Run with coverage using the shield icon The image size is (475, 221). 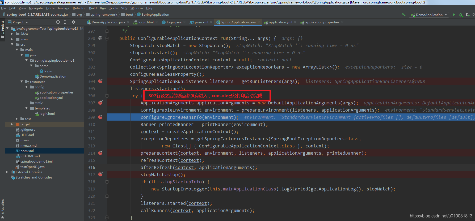467,15
